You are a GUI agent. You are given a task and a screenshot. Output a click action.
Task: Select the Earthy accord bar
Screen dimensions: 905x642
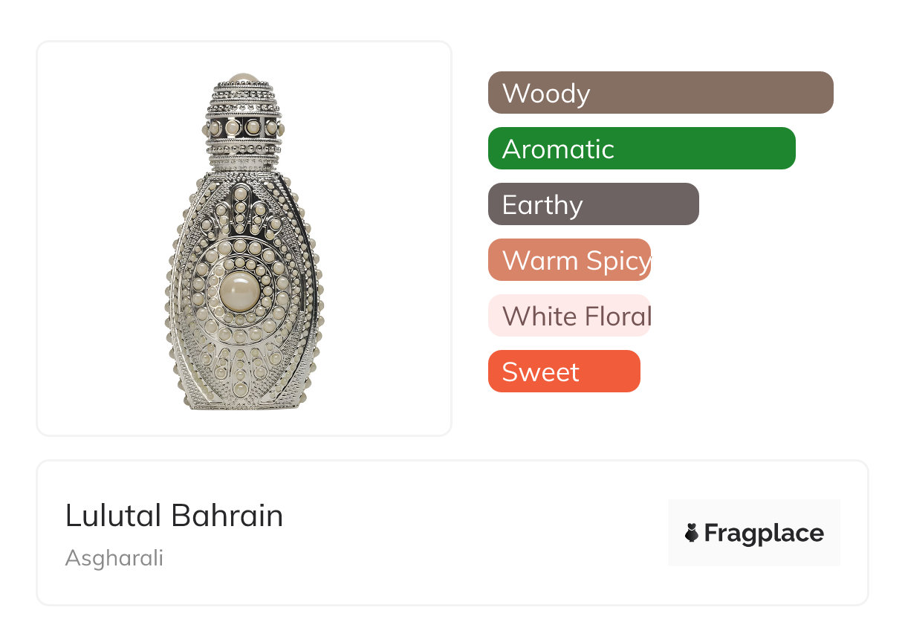point(593,204)
